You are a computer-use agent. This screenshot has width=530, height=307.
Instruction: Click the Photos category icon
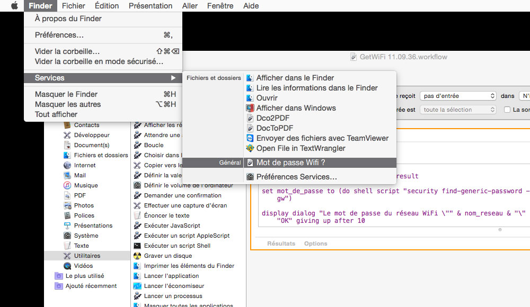[67, 205]
